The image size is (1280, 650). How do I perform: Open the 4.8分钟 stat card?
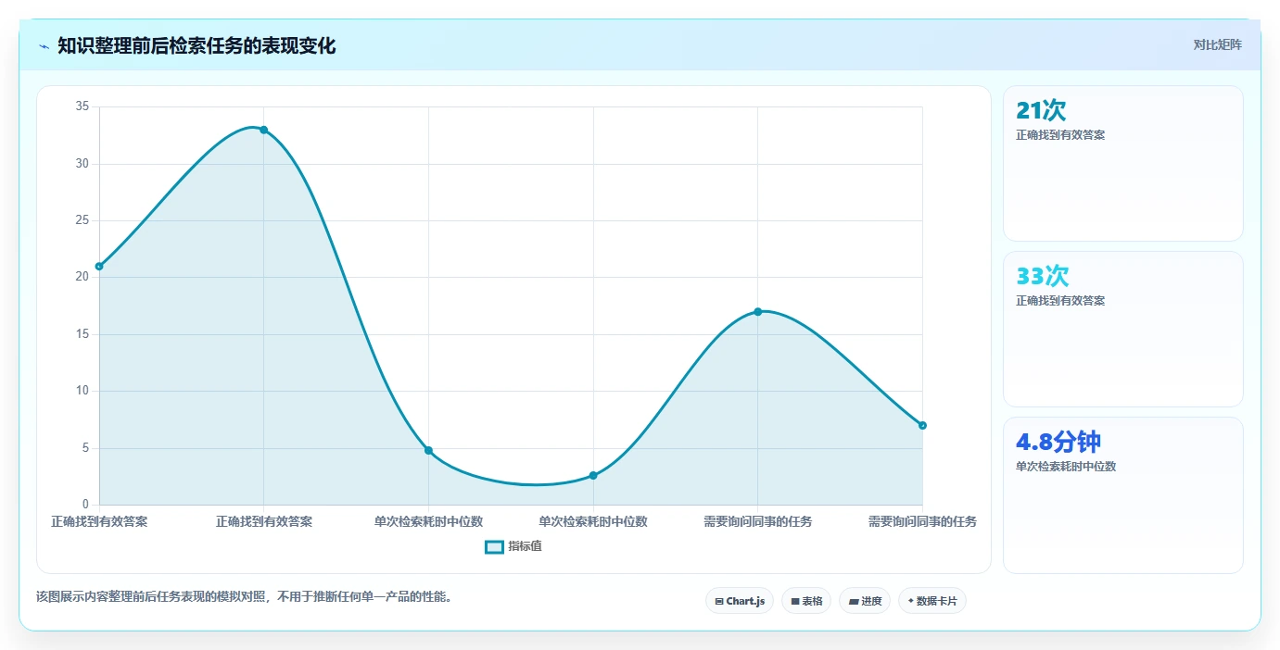pyautogui.click(x=1123, y=494)
